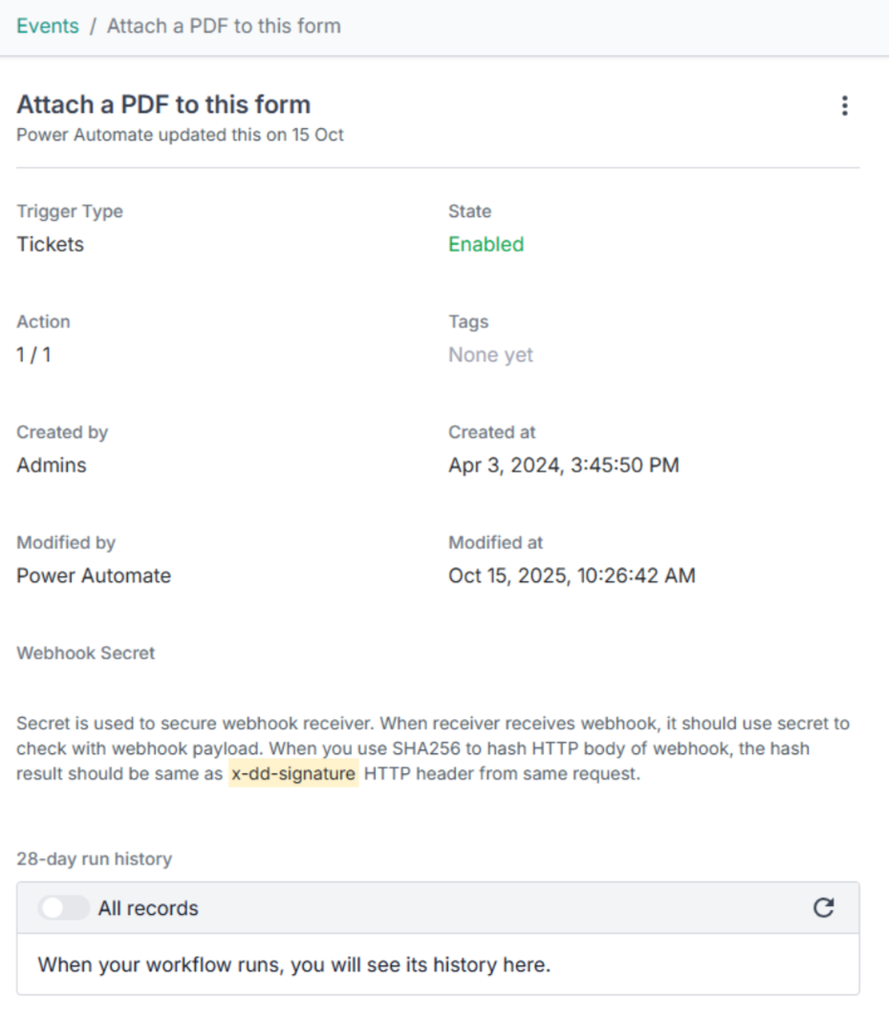Click the Created at timestamp Apr 3, 2024
Image resolution: width=889 pixels, height=1019 pixels.
(x=564, y=466)
